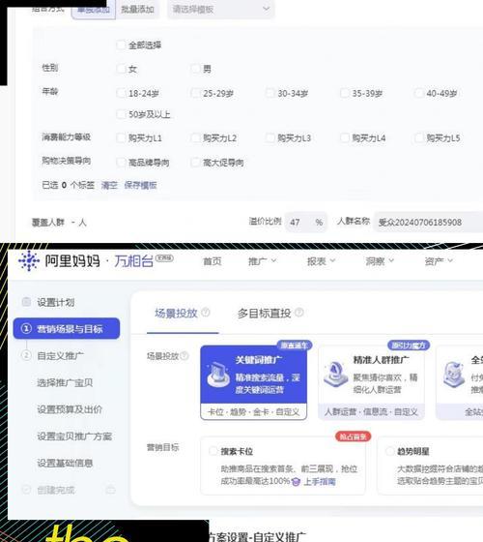Expand the 资产 menu dropdown
This screenshot has width=483, height=542.
(x=439, y=261)
